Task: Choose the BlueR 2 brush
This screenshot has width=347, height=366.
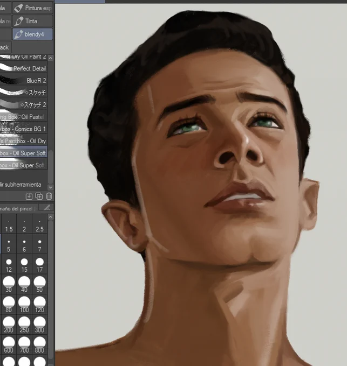Action: click(23, 81)
